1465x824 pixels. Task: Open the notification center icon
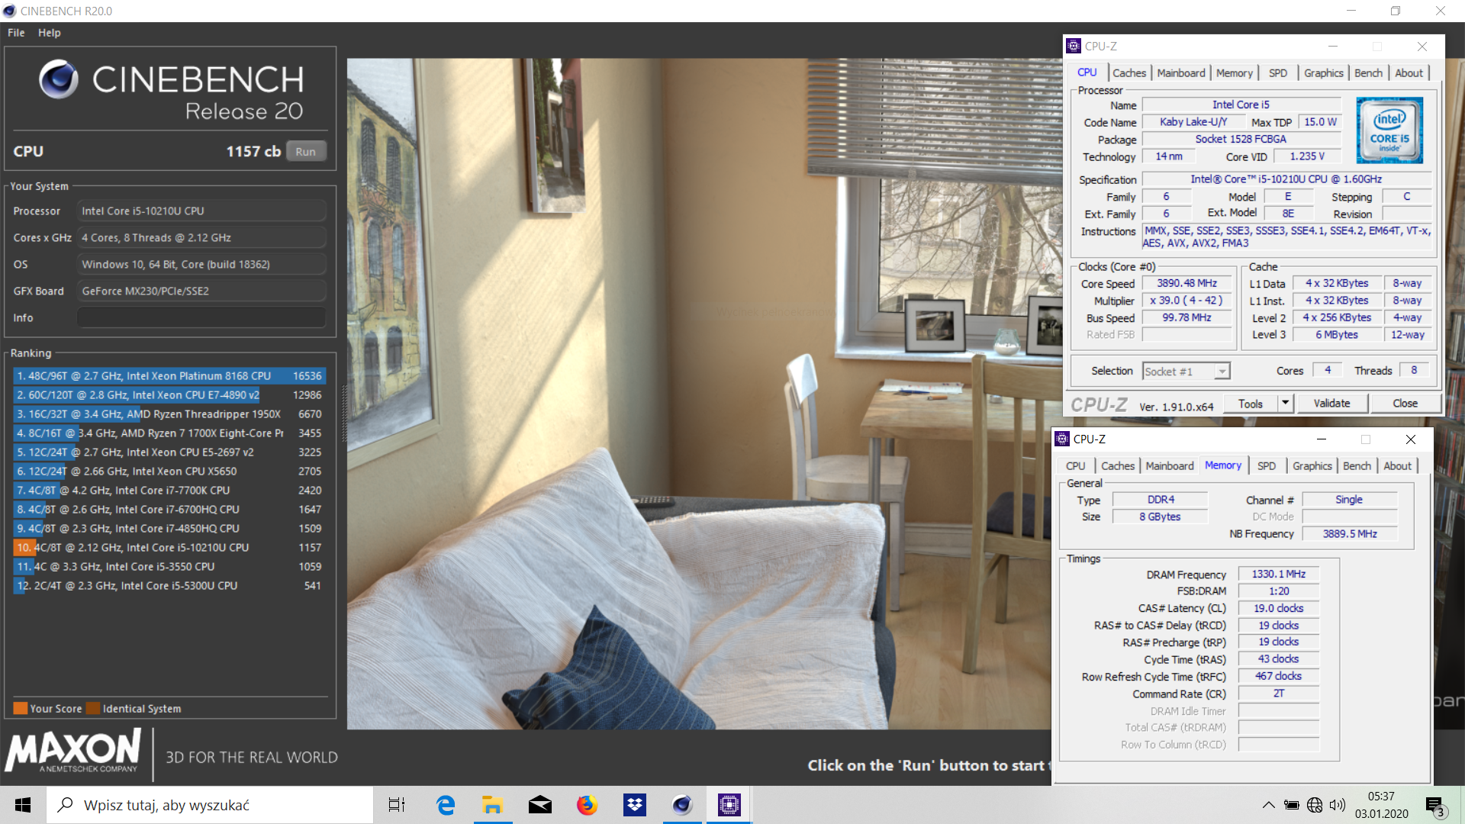pyautogui.click(x=1434, y=806)
